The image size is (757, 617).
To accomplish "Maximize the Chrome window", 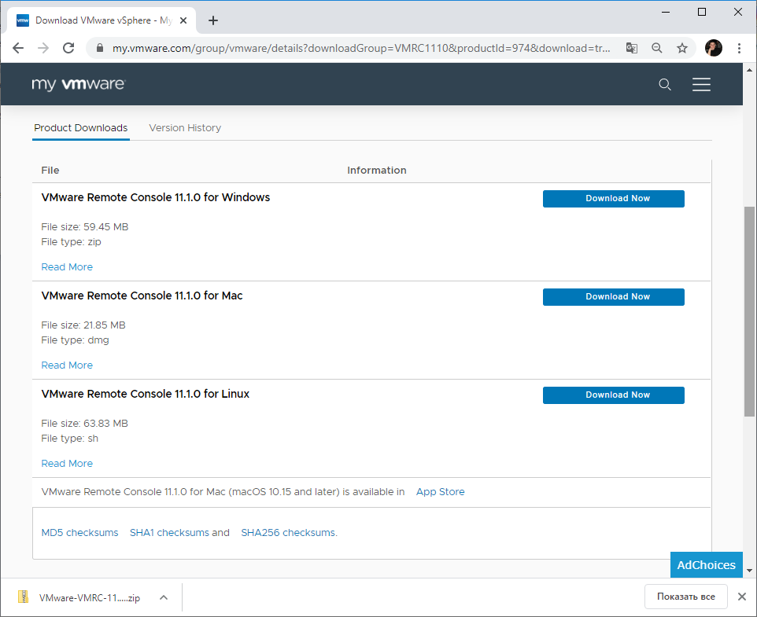I will [702, 12].
